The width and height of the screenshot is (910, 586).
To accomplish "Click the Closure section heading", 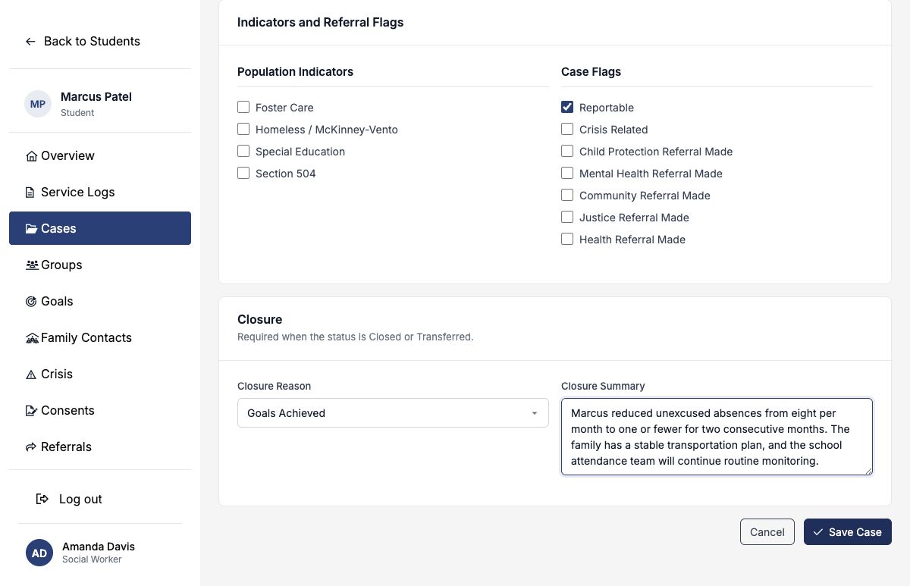I will pos(259,320).
